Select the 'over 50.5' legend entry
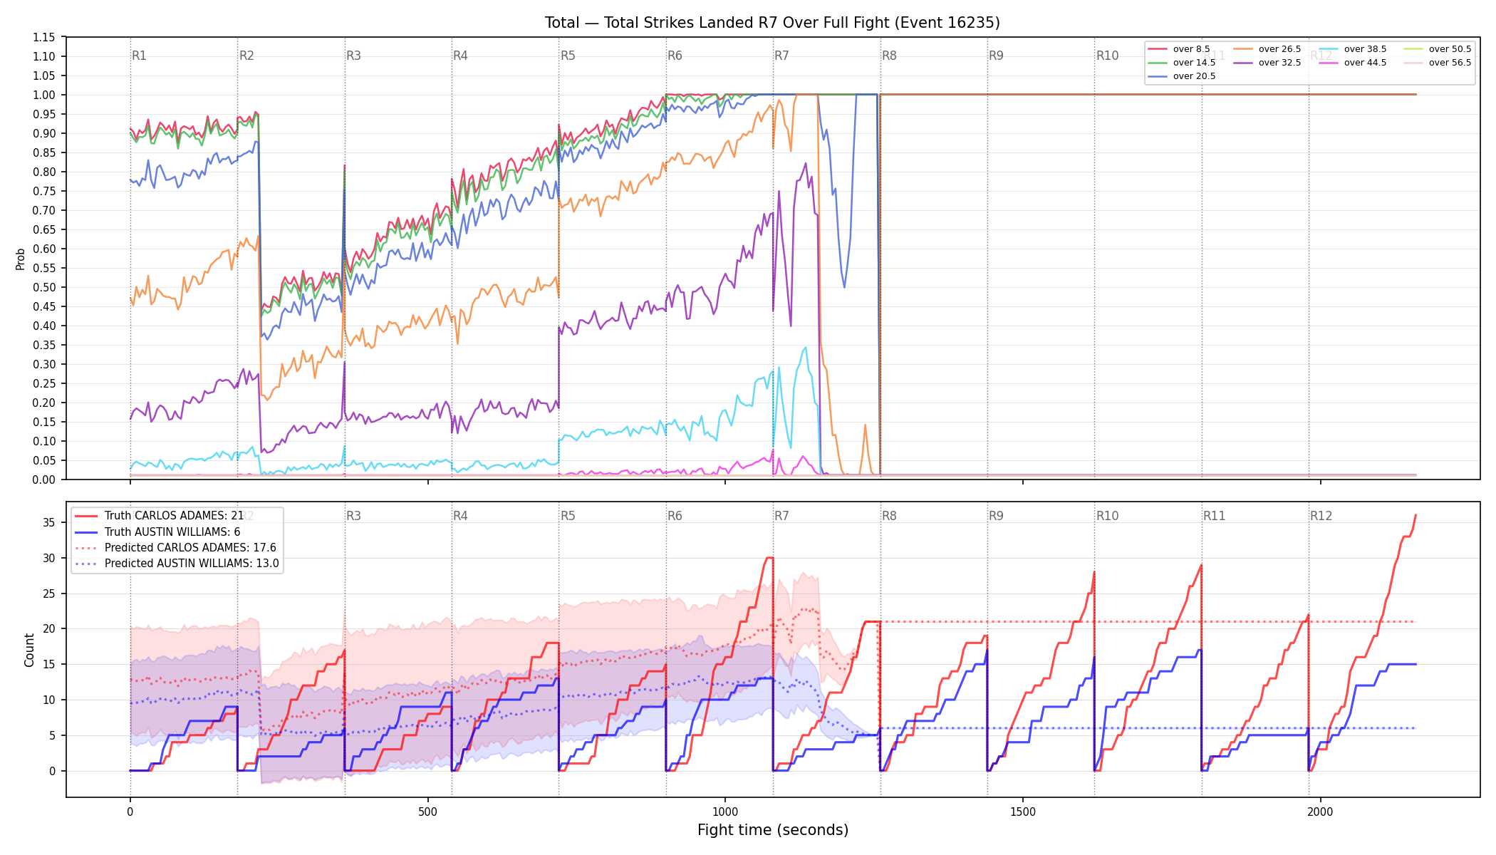The height and width of the screenshot is (855, 1496). (1438, 49)
